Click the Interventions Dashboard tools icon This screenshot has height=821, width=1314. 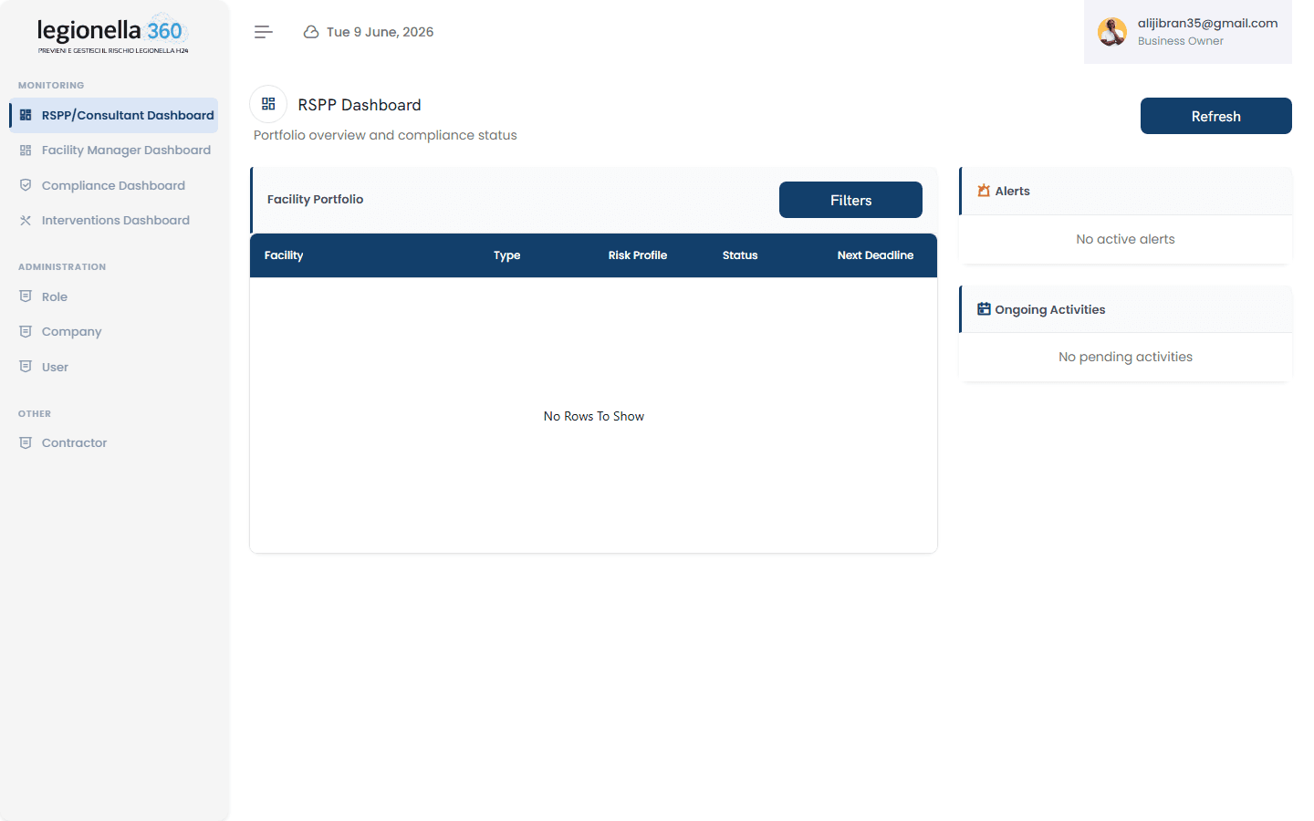coord(26,220)
